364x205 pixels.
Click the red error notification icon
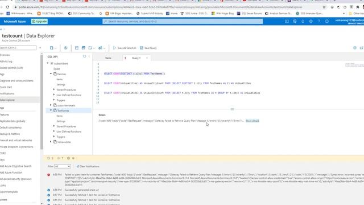coord(49,175)
